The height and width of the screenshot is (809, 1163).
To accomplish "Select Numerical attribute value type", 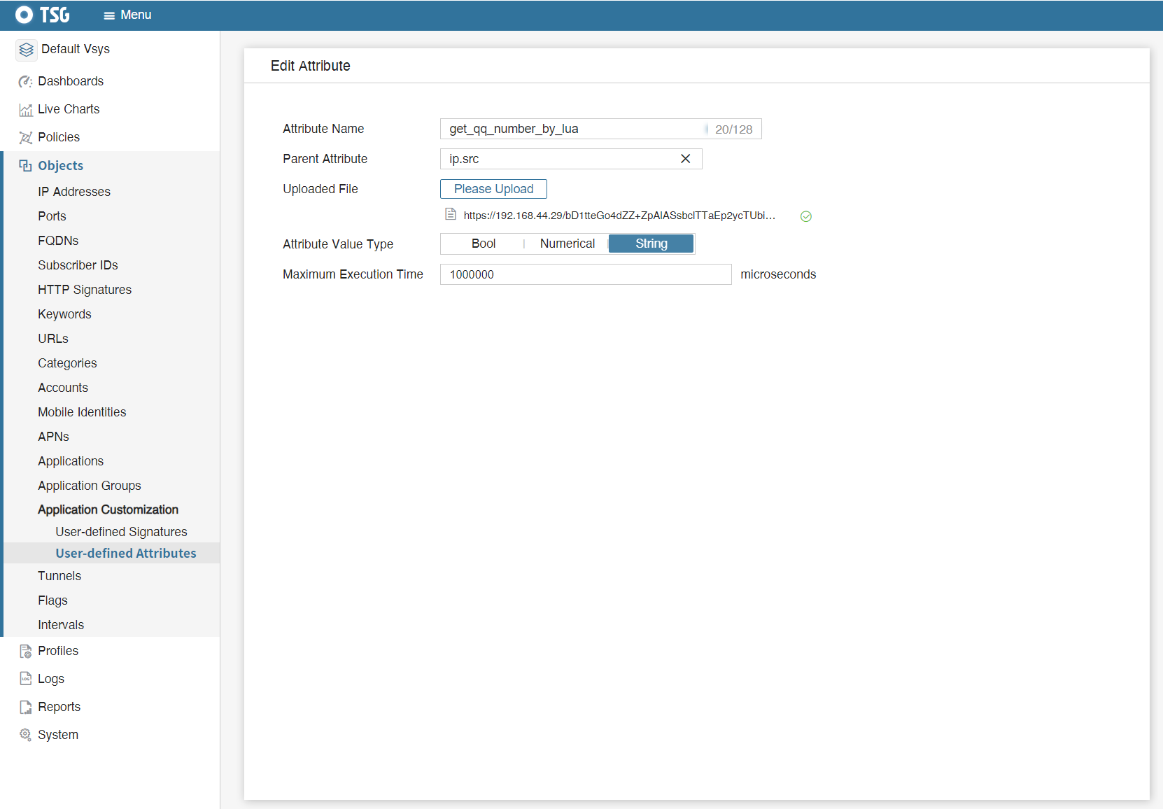I will (567, 244).
